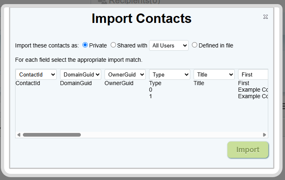Close the Import Contacts dialog
Screen dimensions: 285x180
coord(265,17)
